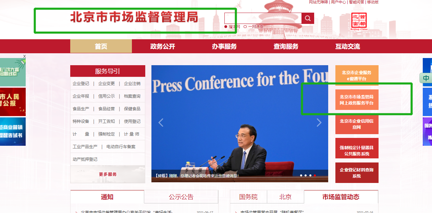Close the left floating ad with X

24,56
